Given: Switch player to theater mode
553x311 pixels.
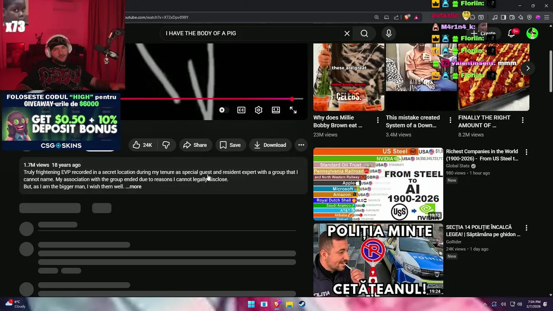Looking at the screenshot, I should pos(276,110).
